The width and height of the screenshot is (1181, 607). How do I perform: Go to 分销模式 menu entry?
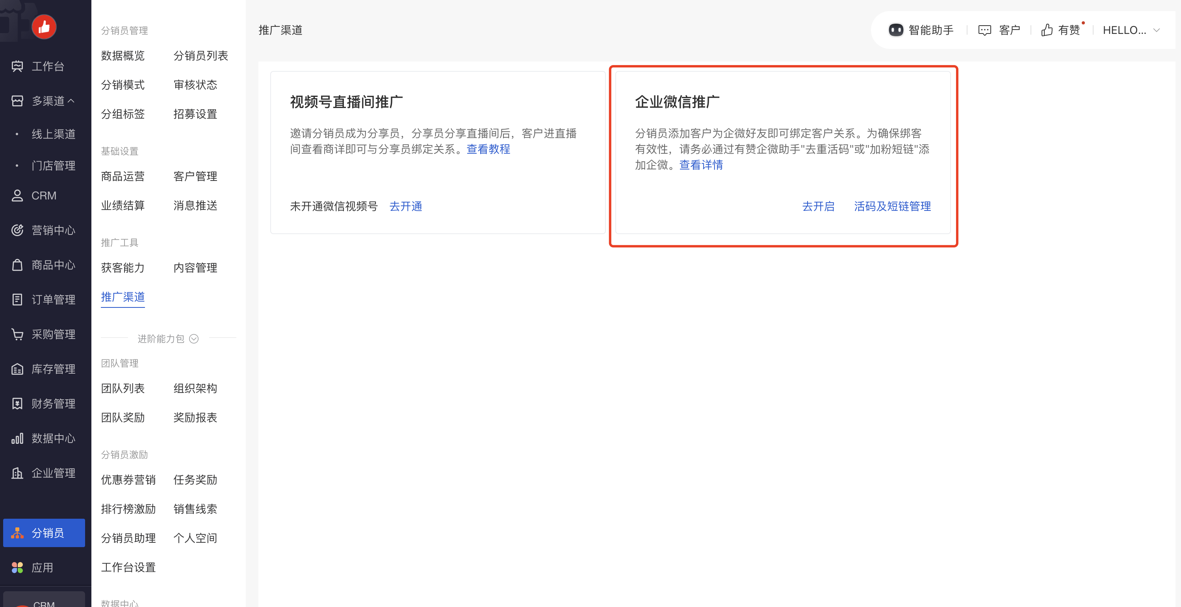(x=123, y=85)
